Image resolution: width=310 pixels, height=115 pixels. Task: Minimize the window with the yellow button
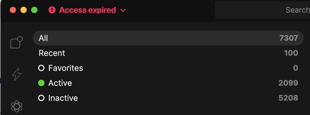[x=24, y=10]
